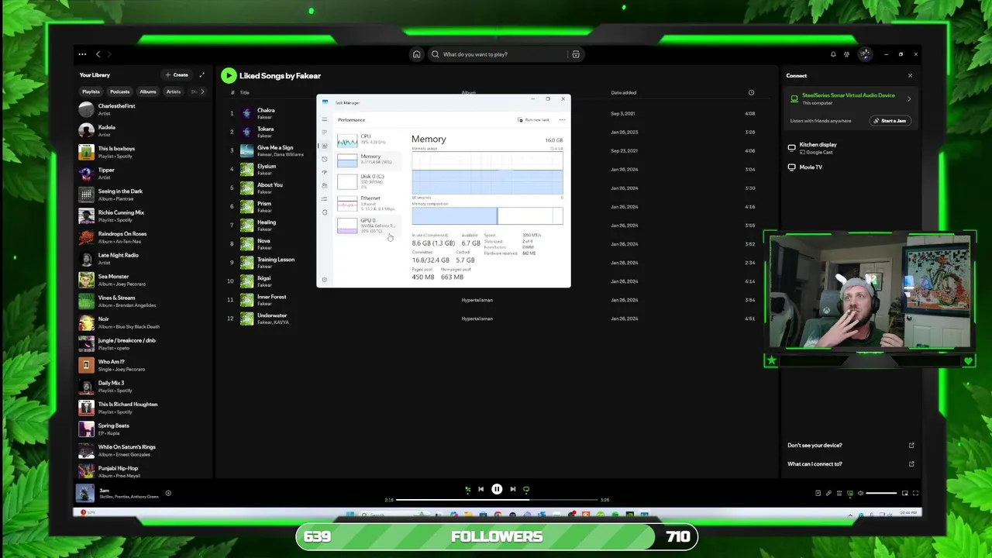Select the Podcasts filter chip
Viewport: 992px width, 558px height.
click(x=119, y=91)
